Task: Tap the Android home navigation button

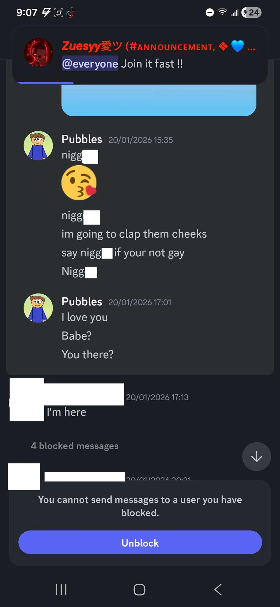Action: 139,589
